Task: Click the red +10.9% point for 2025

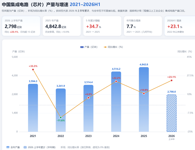Action: tap(144, 93)
